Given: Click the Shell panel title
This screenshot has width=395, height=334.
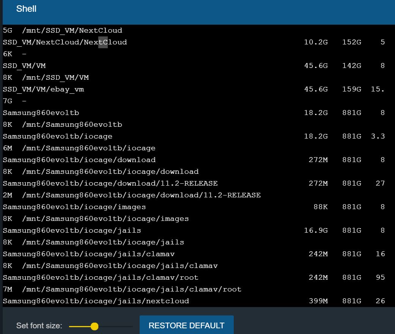Looking at the screenshot, I should [26, 9].
